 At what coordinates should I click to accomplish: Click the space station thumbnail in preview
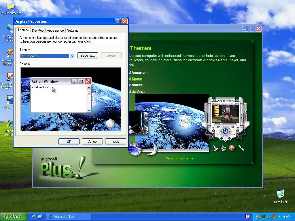139,123
